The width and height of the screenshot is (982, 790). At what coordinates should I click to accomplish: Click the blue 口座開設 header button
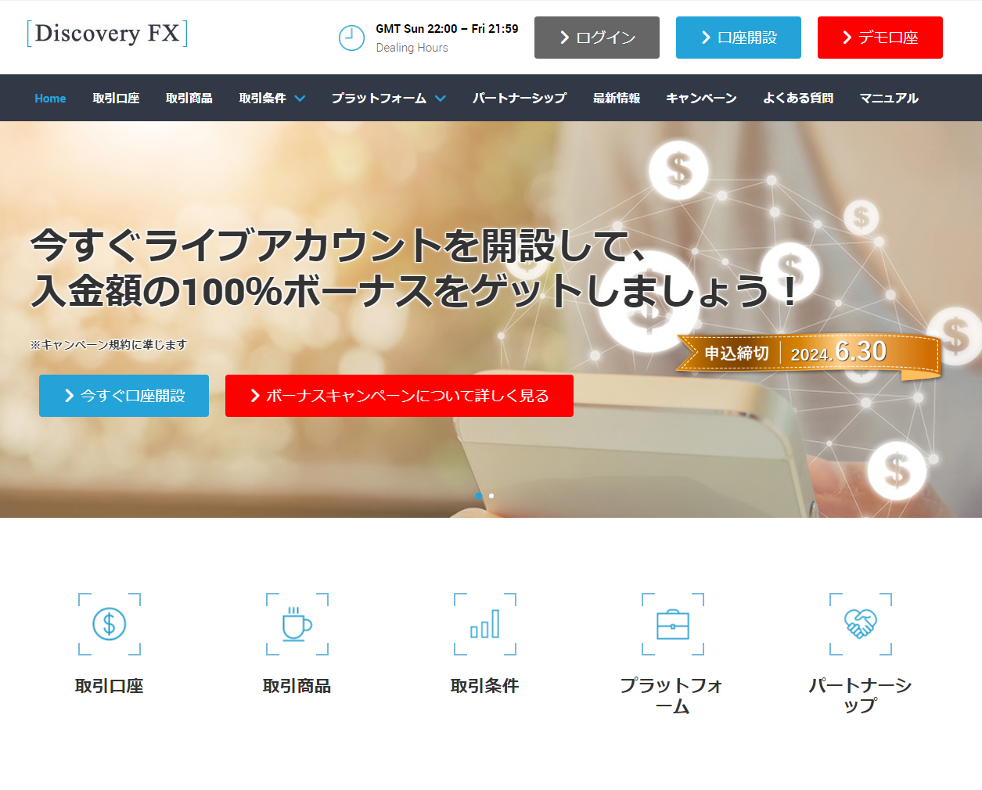(738, 38)
